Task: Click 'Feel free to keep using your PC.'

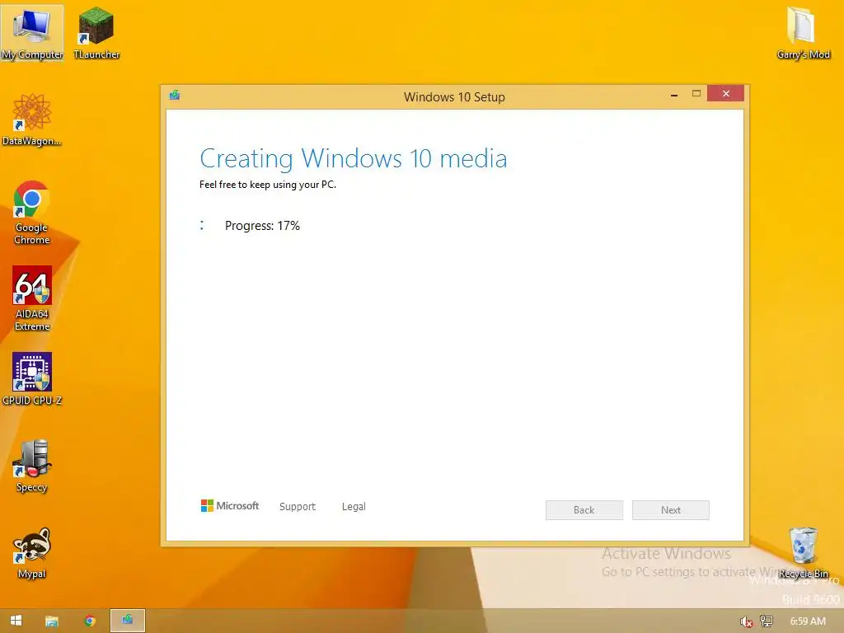Action: [268, 185]
